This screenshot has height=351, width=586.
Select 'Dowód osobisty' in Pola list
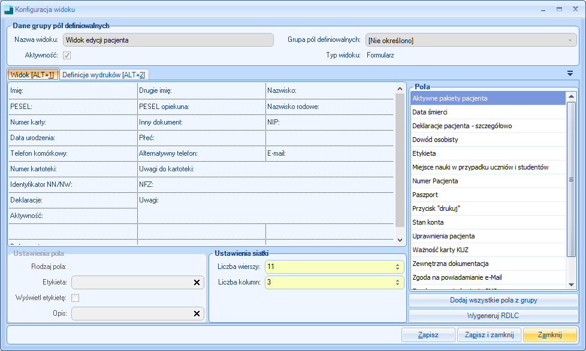coord(488,140)
